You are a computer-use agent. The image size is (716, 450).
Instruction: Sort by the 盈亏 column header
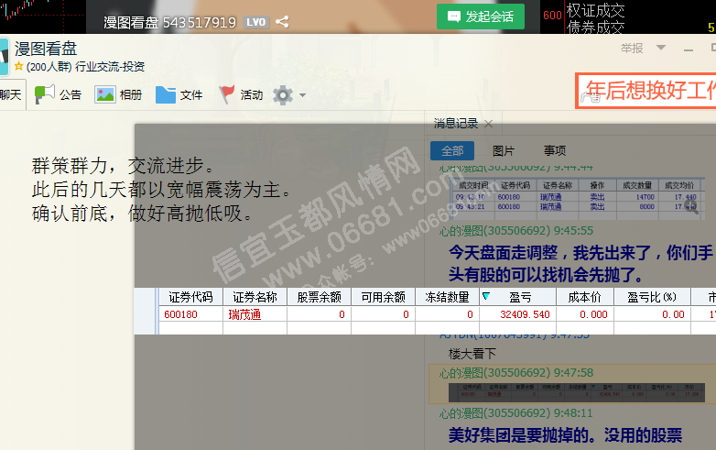click(520, 297)
